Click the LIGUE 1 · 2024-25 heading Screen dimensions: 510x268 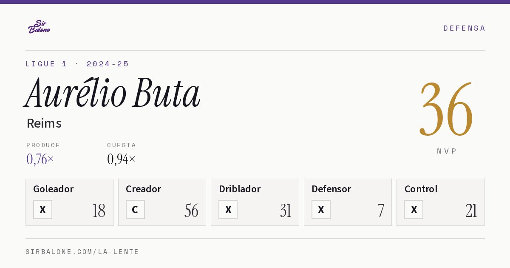click(77, 64)
